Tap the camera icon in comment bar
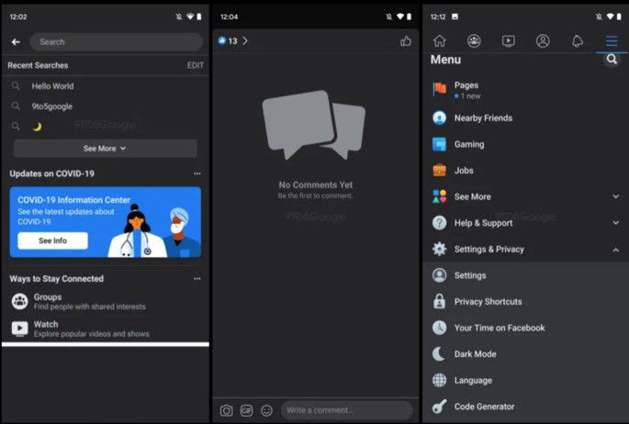The width and height of the screenshot is (629, 424). click(x=226, y=410)
